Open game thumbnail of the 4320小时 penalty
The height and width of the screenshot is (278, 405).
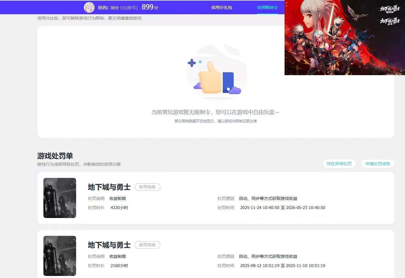pos(60,198)
